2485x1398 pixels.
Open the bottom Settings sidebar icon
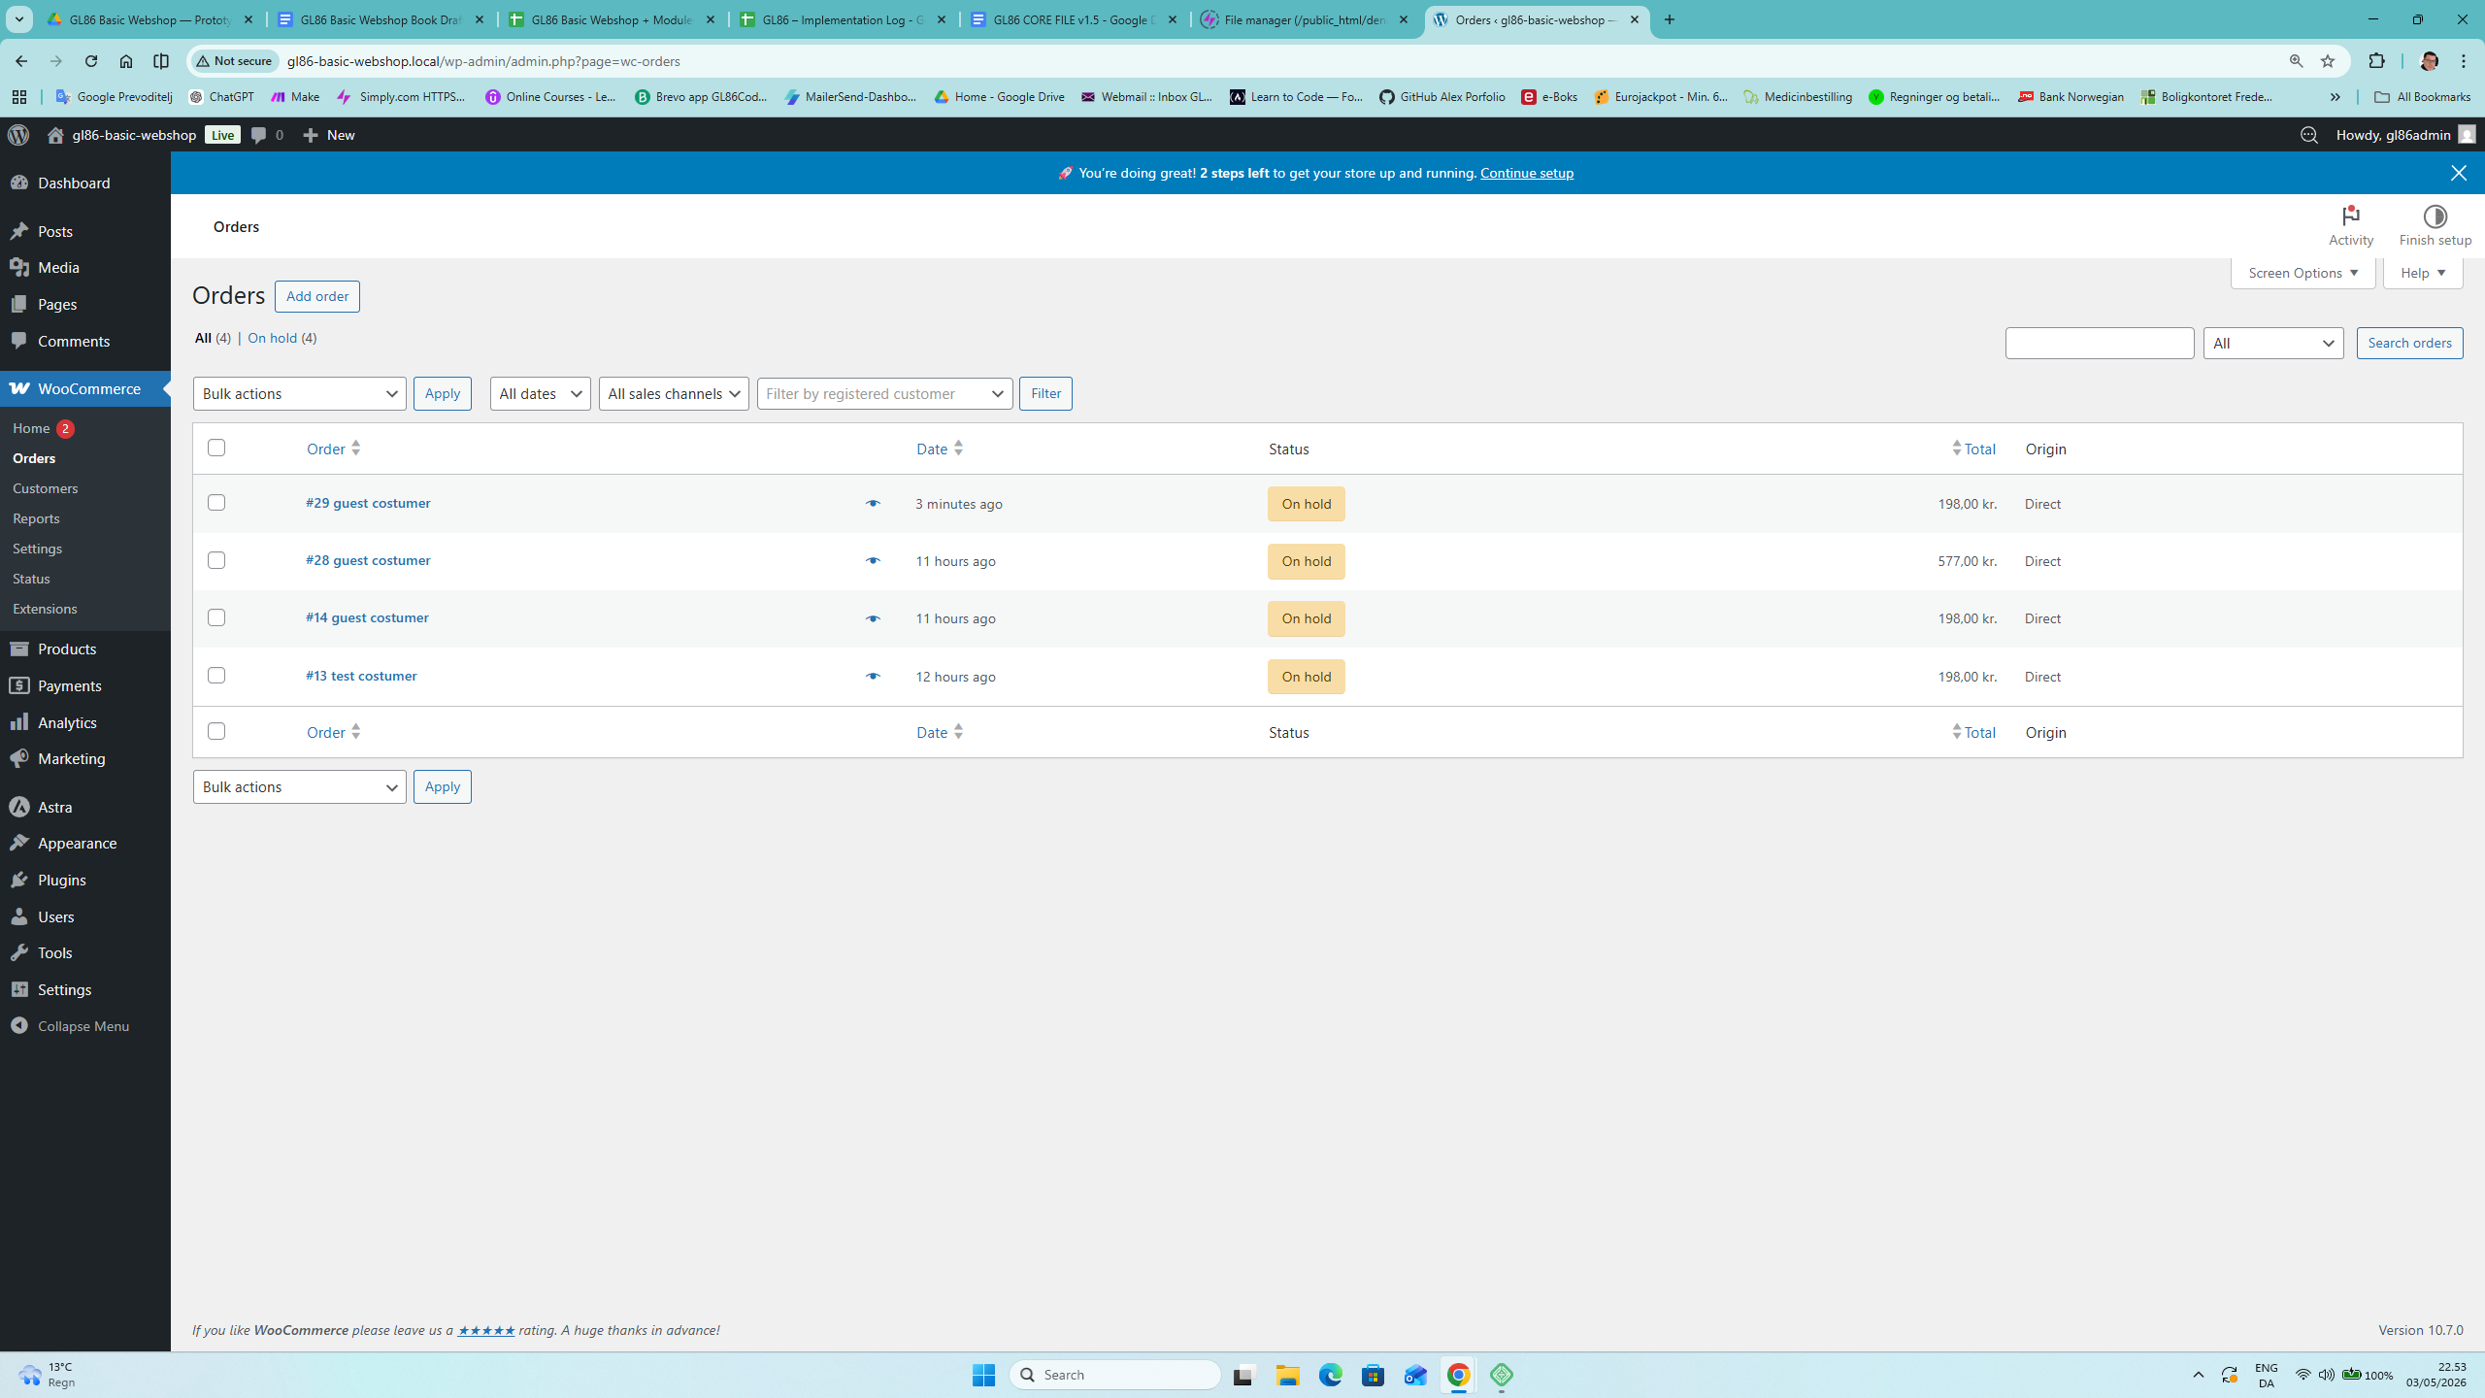coord(19,989)
